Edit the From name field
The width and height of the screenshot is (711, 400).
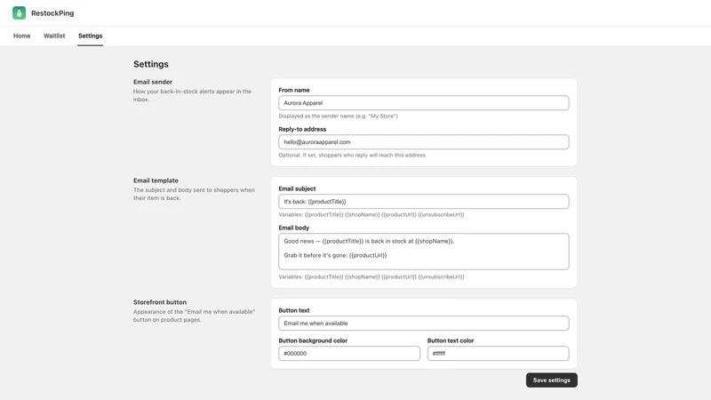(424, 103)
